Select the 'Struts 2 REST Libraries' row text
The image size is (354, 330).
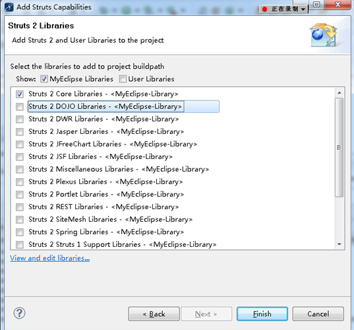point(103,207)
